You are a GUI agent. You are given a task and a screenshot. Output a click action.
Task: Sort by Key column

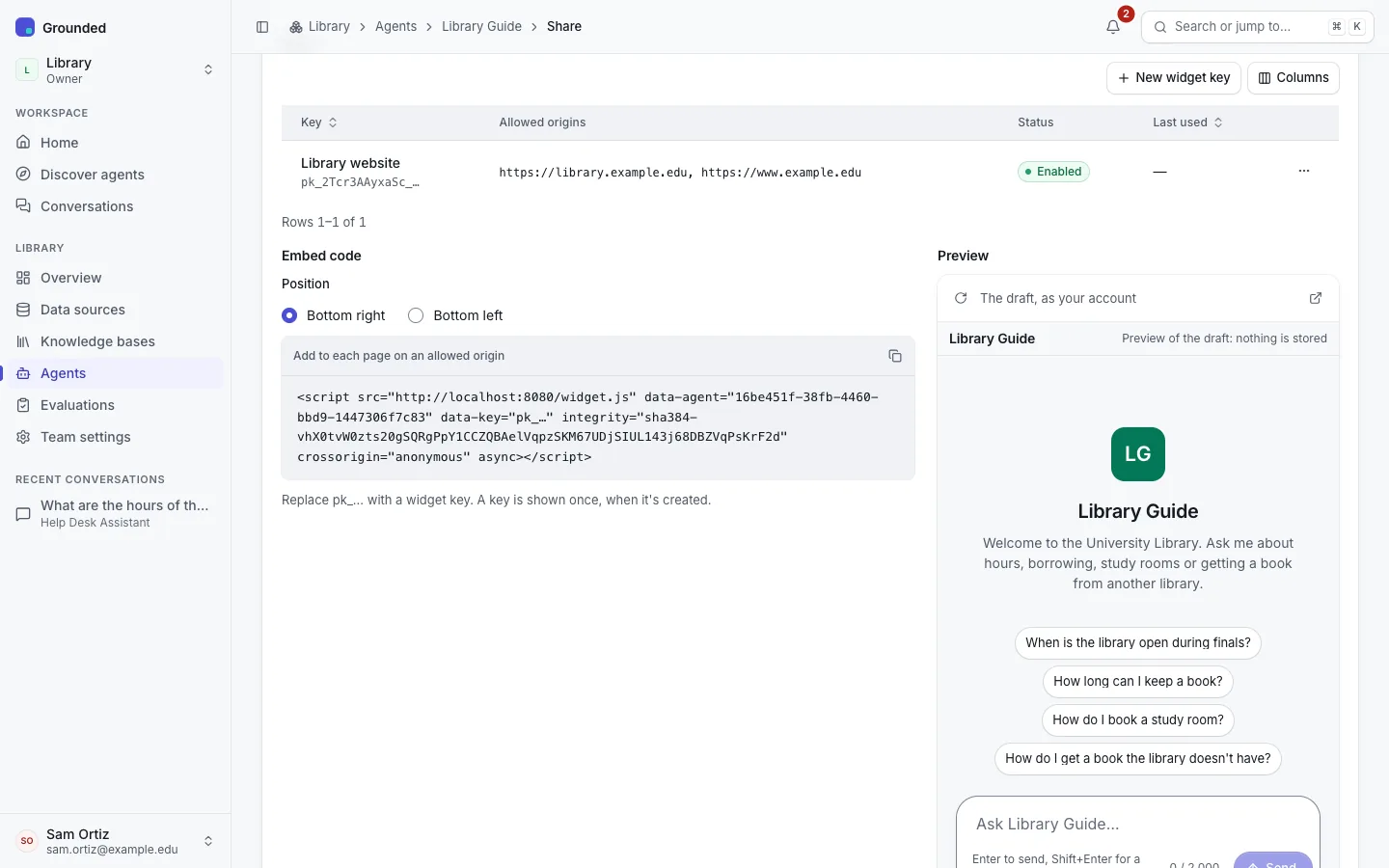319,122
